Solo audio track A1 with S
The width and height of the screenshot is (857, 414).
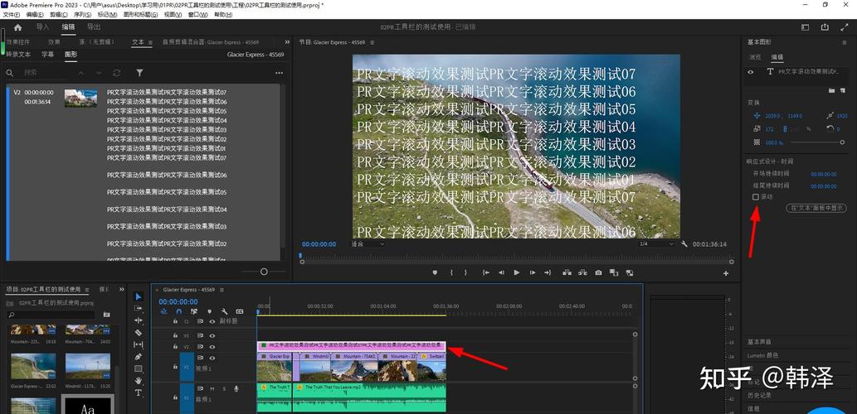click(223, 388)
